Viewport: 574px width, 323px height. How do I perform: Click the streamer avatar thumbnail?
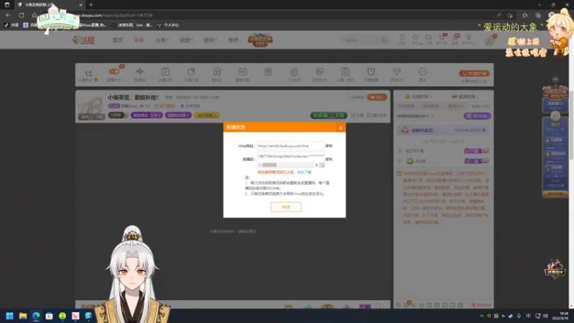[90, 107]
